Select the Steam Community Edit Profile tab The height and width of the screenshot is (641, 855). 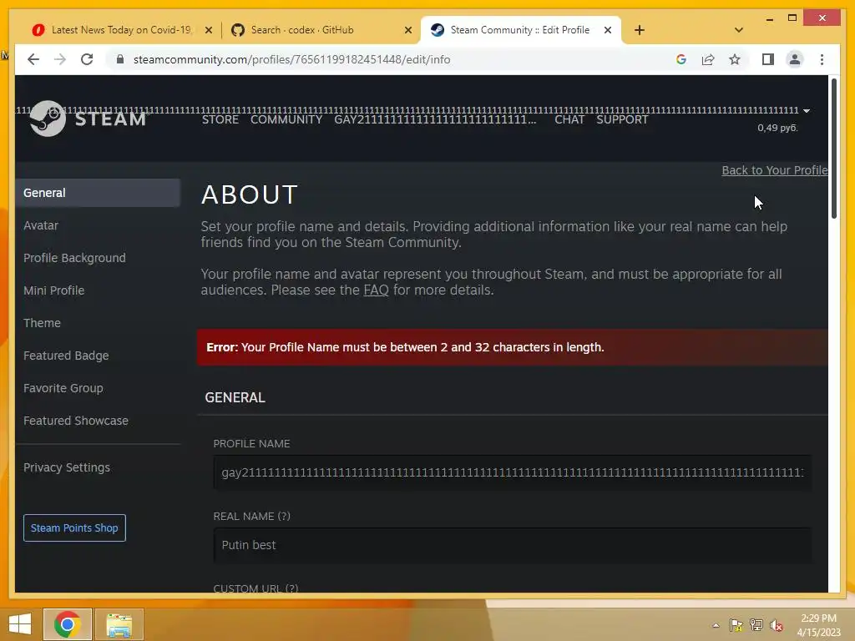520,30
